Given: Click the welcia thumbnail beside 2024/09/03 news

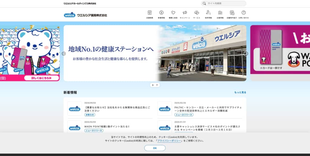Looking at the screenshot, I should 74,109.
